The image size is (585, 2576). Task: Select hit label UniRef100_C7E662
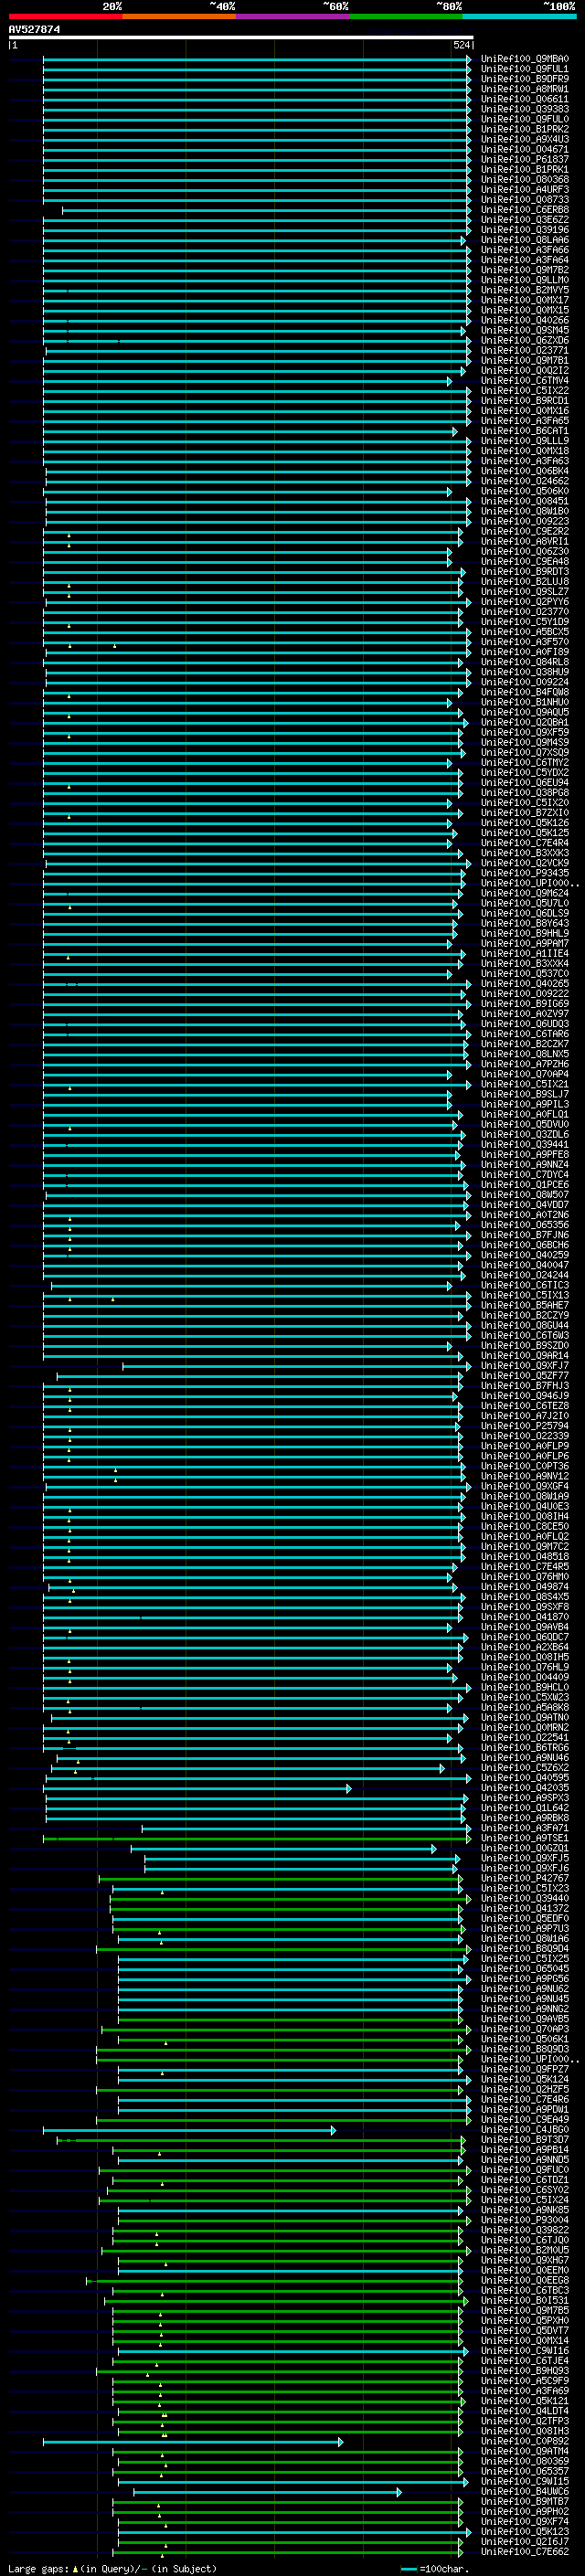[x=524, y=2552]
